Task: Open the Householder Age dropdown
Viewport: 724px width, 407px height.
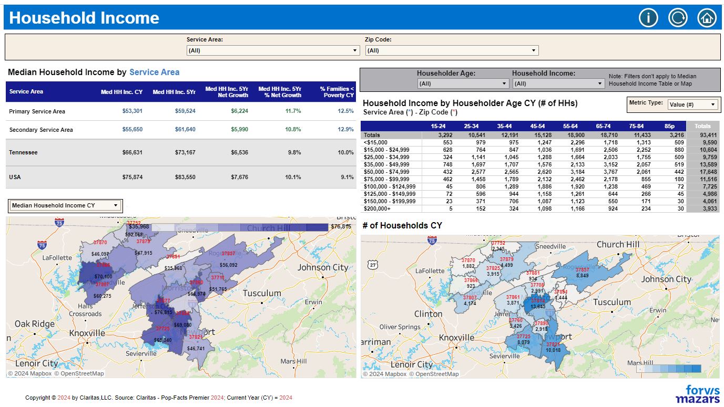Action: (463, 84)
